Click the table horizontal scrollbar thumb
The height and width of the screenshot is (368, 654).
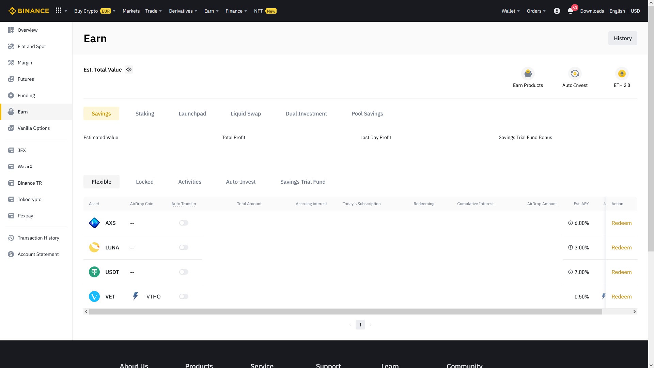(x=346, y=311)
